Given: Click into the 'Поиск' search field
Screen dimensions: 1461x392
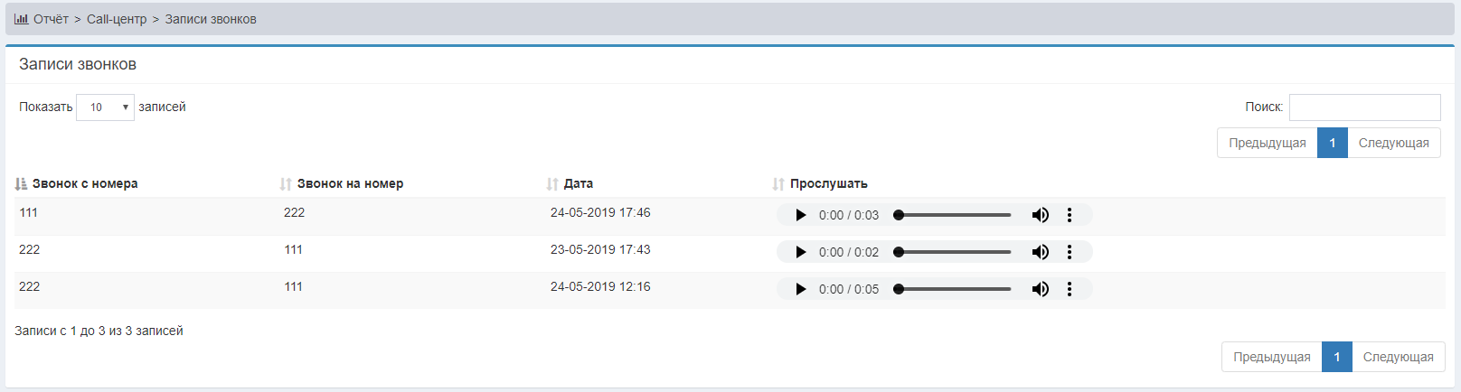Looking at the screenshot, I should (1364, 107).
